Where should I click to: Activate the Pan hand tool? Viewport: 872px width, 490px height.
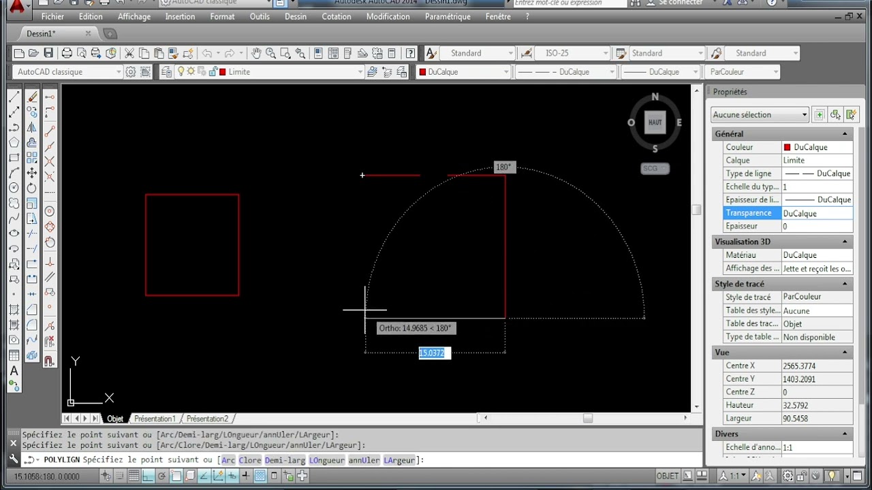pyautogui.click(x=256, y=53)
